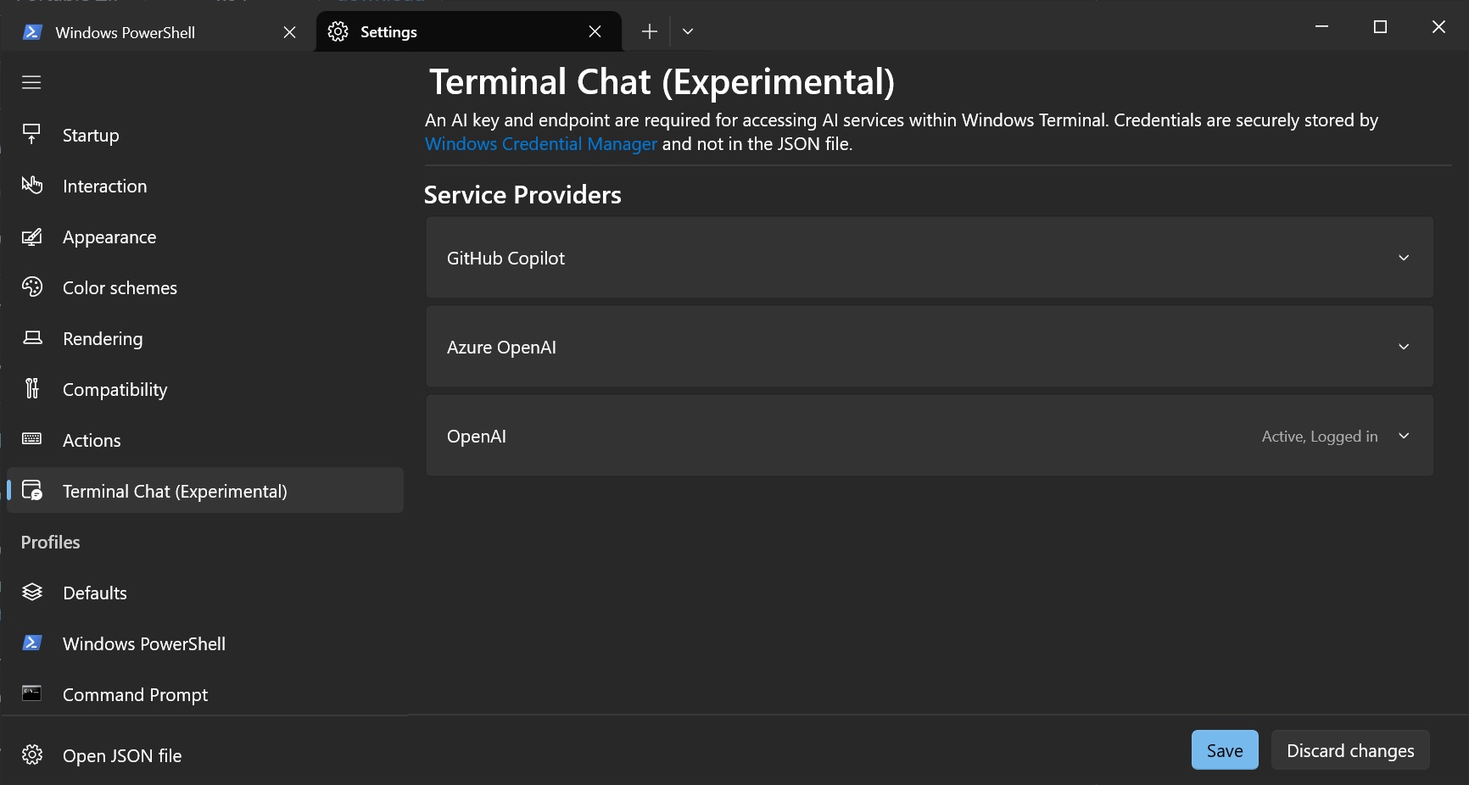Screen dimensions: 1469x785
Task: Click the Windows Credential Manager link
Action: [540, 144]
